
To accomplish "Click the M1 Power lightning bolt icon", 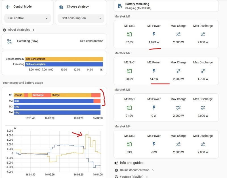I will tap(154, 34).
